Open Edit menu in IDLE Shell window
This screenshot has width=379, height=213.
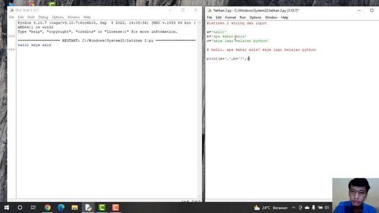pos(21,17)
